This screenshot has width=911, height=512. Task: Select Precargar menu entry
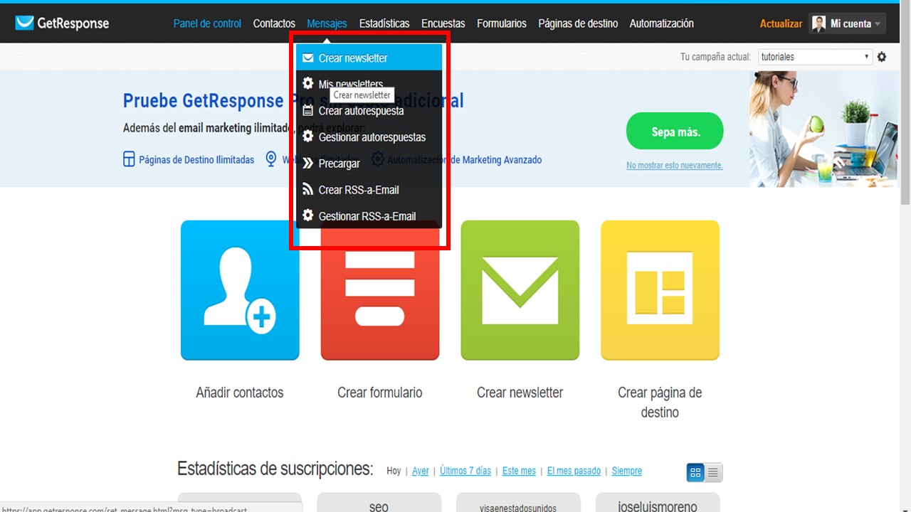pyautogui.click(x=369, y=164)
